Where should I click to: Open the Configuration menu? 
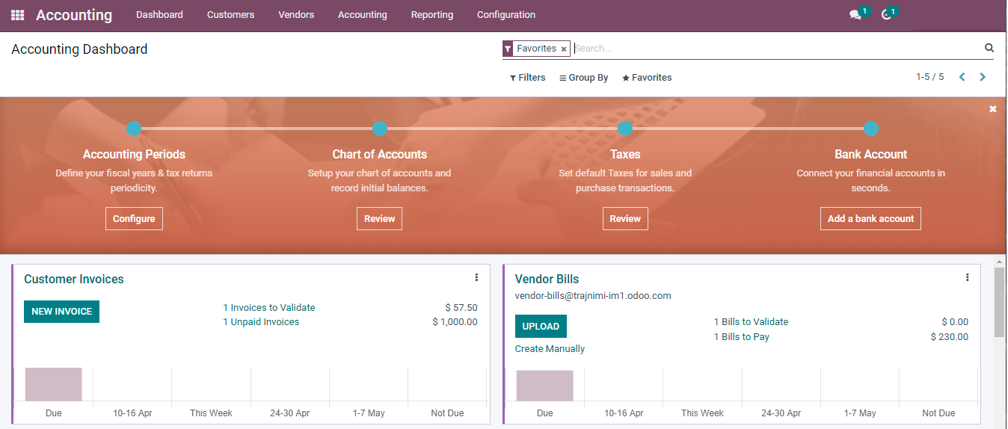(506, 15)
